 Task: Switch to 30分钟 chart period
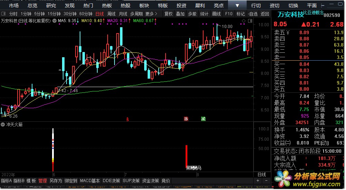click(70, 14)
